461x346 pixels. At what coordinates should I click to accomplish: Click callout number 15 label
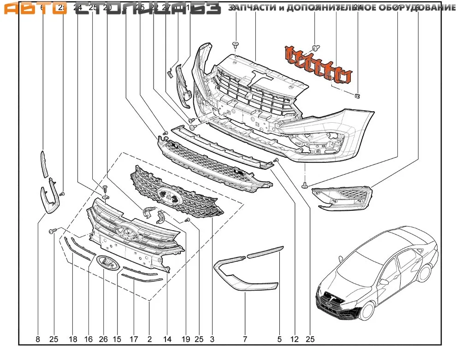[118, 340]
